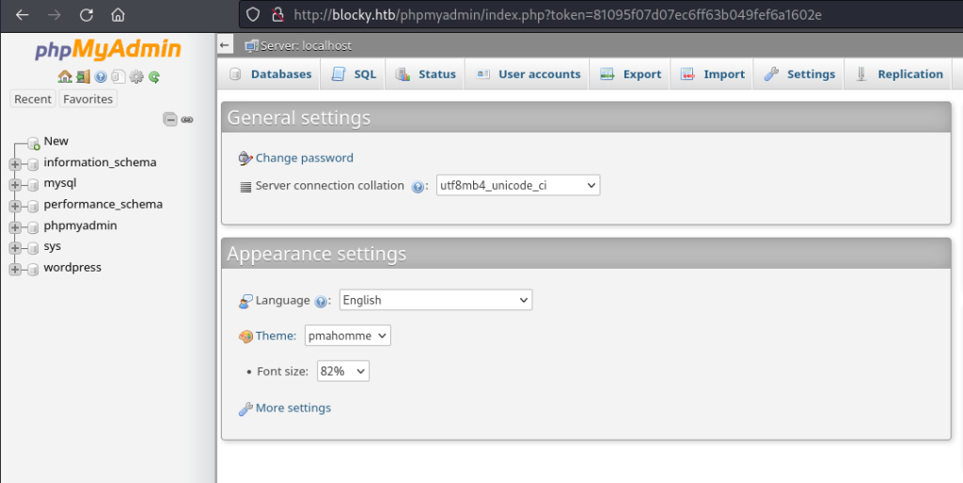Image resolution: width=963 pixels, height=483 pixels.
Task: View the insecure connection lock icon
Action: [x=277, y=15]
